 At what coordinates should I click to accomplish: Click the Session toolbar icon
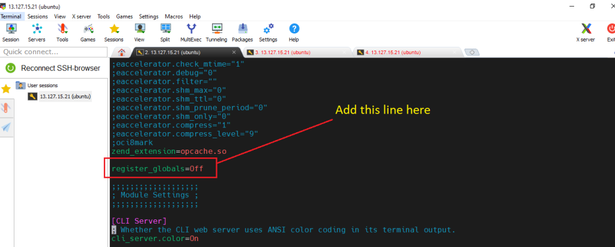point(10,32)
